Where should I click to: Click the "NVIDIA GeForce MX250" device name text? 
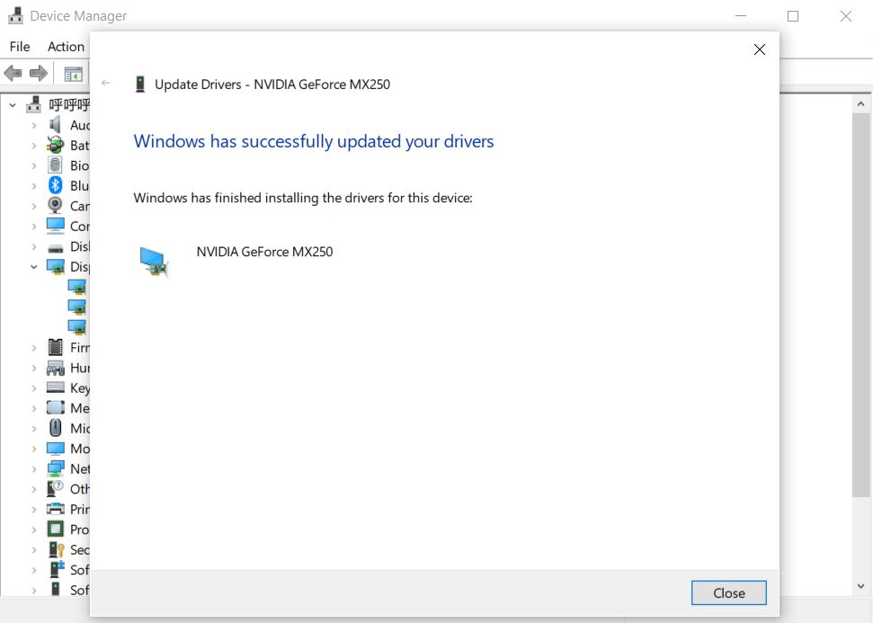click(x=264, y=252)
